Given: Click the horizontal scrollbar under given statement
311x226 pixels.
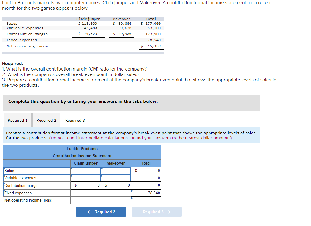Looking at the screenshot, I should (83, 53).
